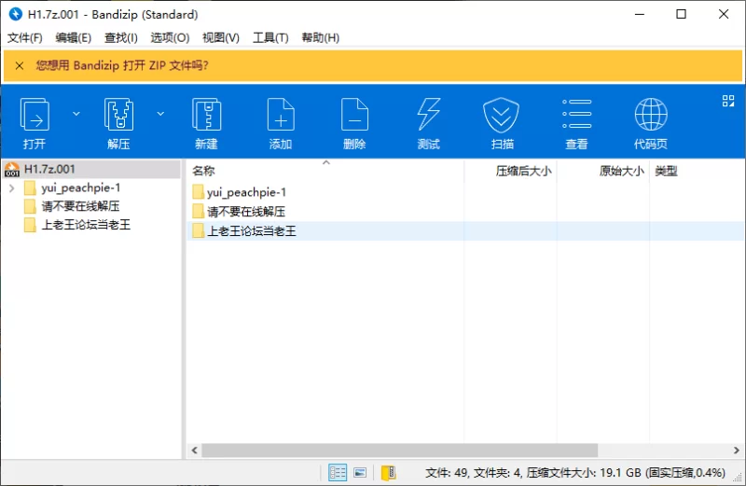Open the 选项(O) menu

click(x=170, y=38)
